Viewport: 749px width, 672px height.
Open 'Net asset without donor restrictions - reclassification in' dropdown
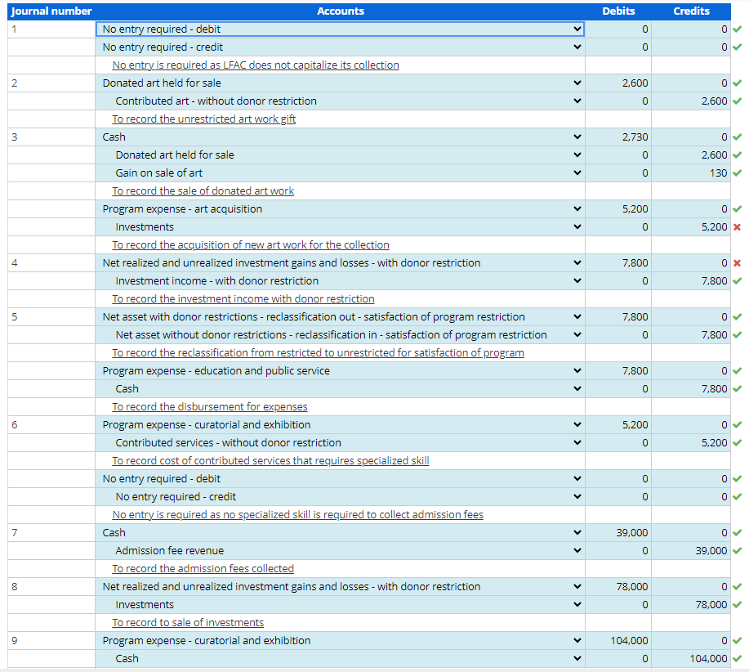(340, 335)
